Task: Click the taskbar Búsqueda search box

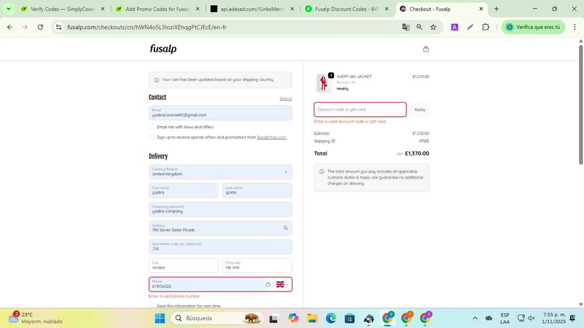Action: 217,318
